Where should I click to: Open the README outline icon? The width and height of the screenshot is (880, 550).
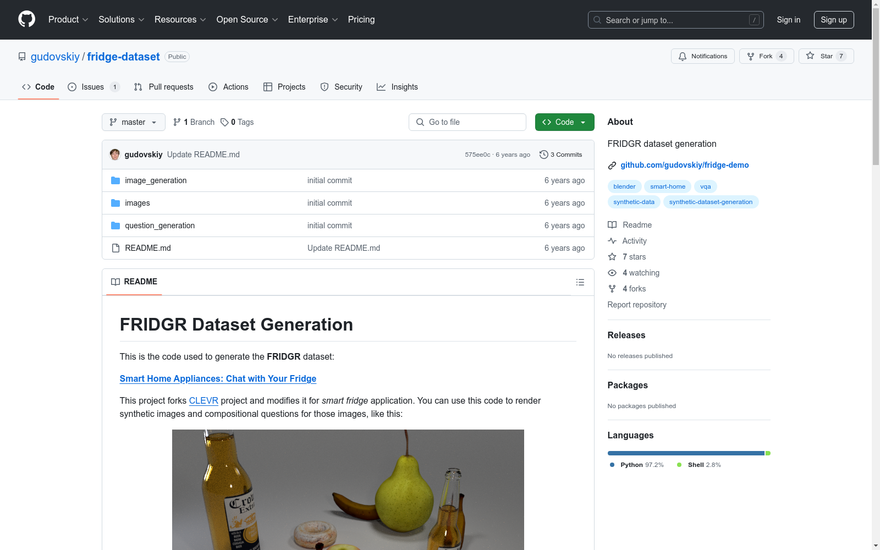pyautogui.click(x=580, y=282)
